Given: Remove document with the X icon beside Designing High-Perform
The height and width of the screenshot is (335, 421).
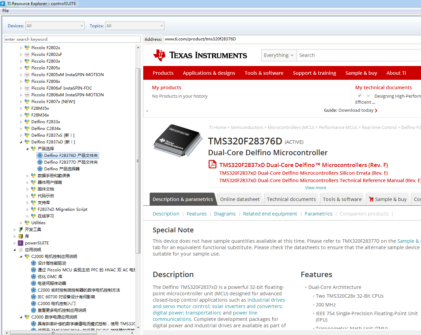Looking at the screenshot, I should click(x=368, y=96).
